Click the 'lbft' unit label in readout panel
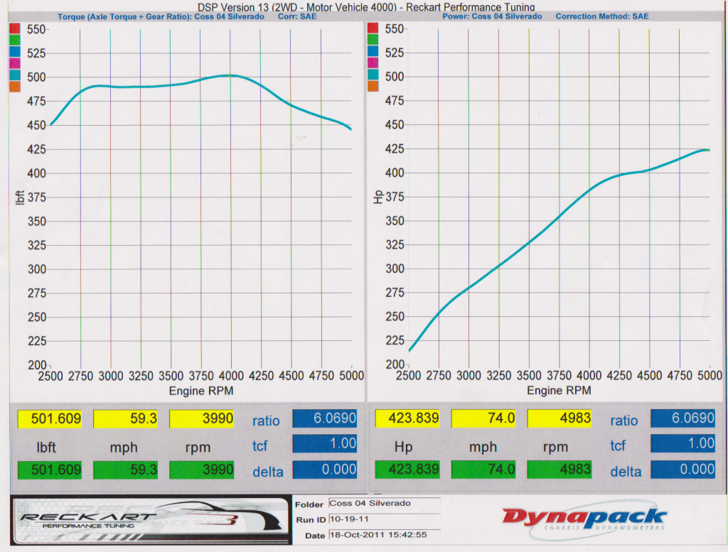 click(x=46, y=447)
